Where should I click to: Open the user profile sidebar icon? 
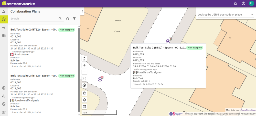click(4, 88)
